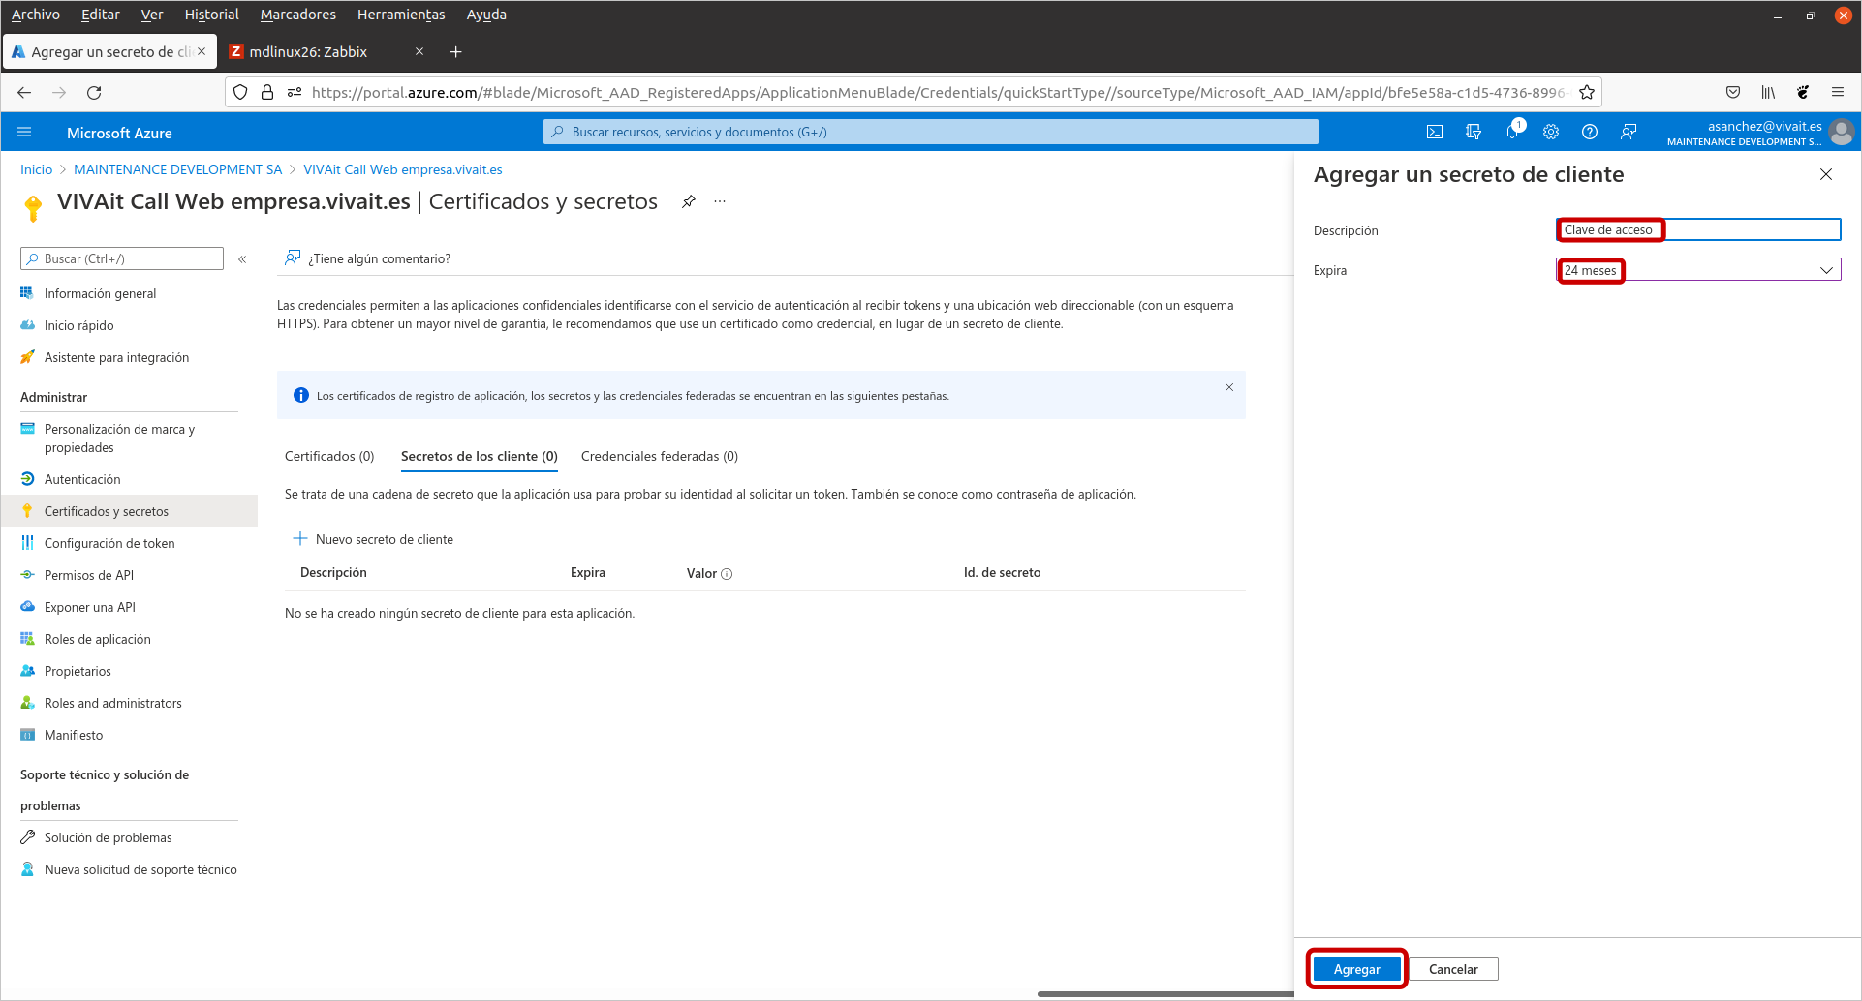Open the notifications bell
Image resolution: width=1862 pixels, height=1001 pixels.
coord(1513,132)
